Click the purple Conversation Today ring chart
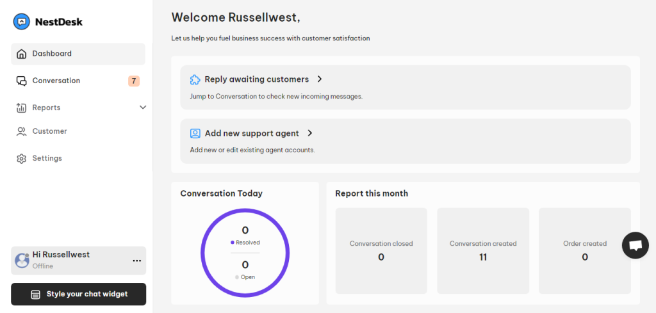The height and width of the screenshot is (313, 656). click(x=245, y=253)
